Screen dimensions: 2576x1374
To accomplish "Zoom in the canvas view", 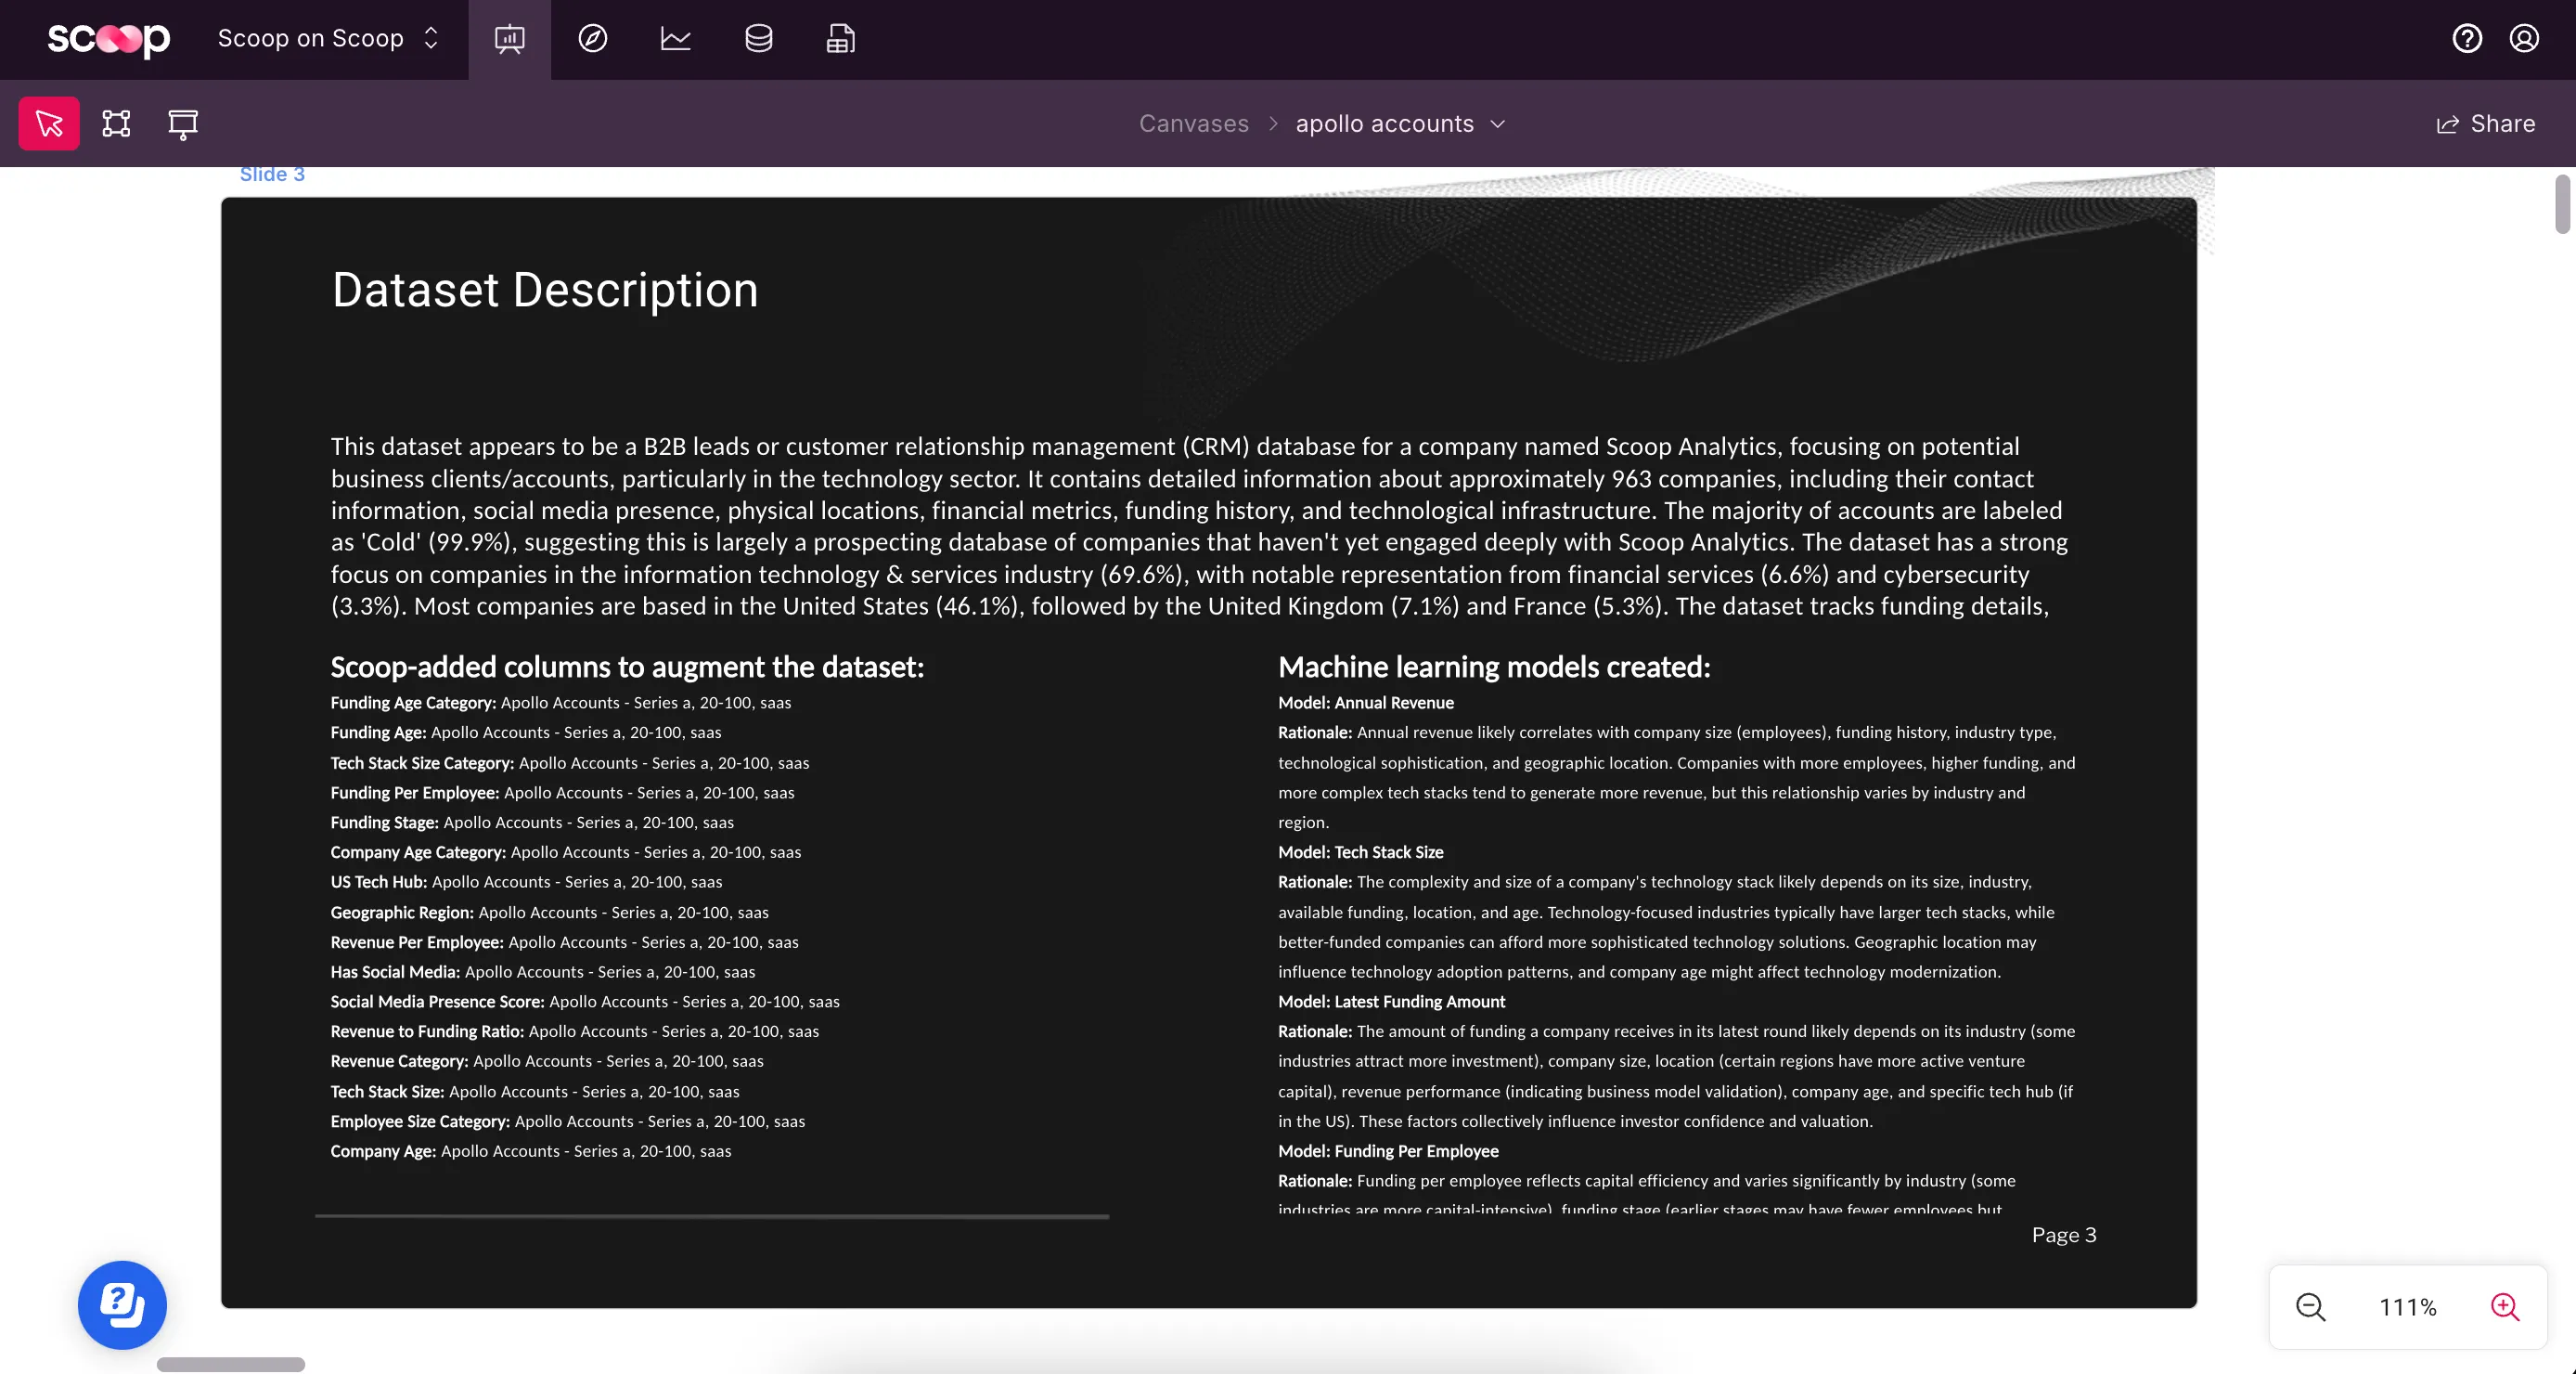I will (2504, 1307).
